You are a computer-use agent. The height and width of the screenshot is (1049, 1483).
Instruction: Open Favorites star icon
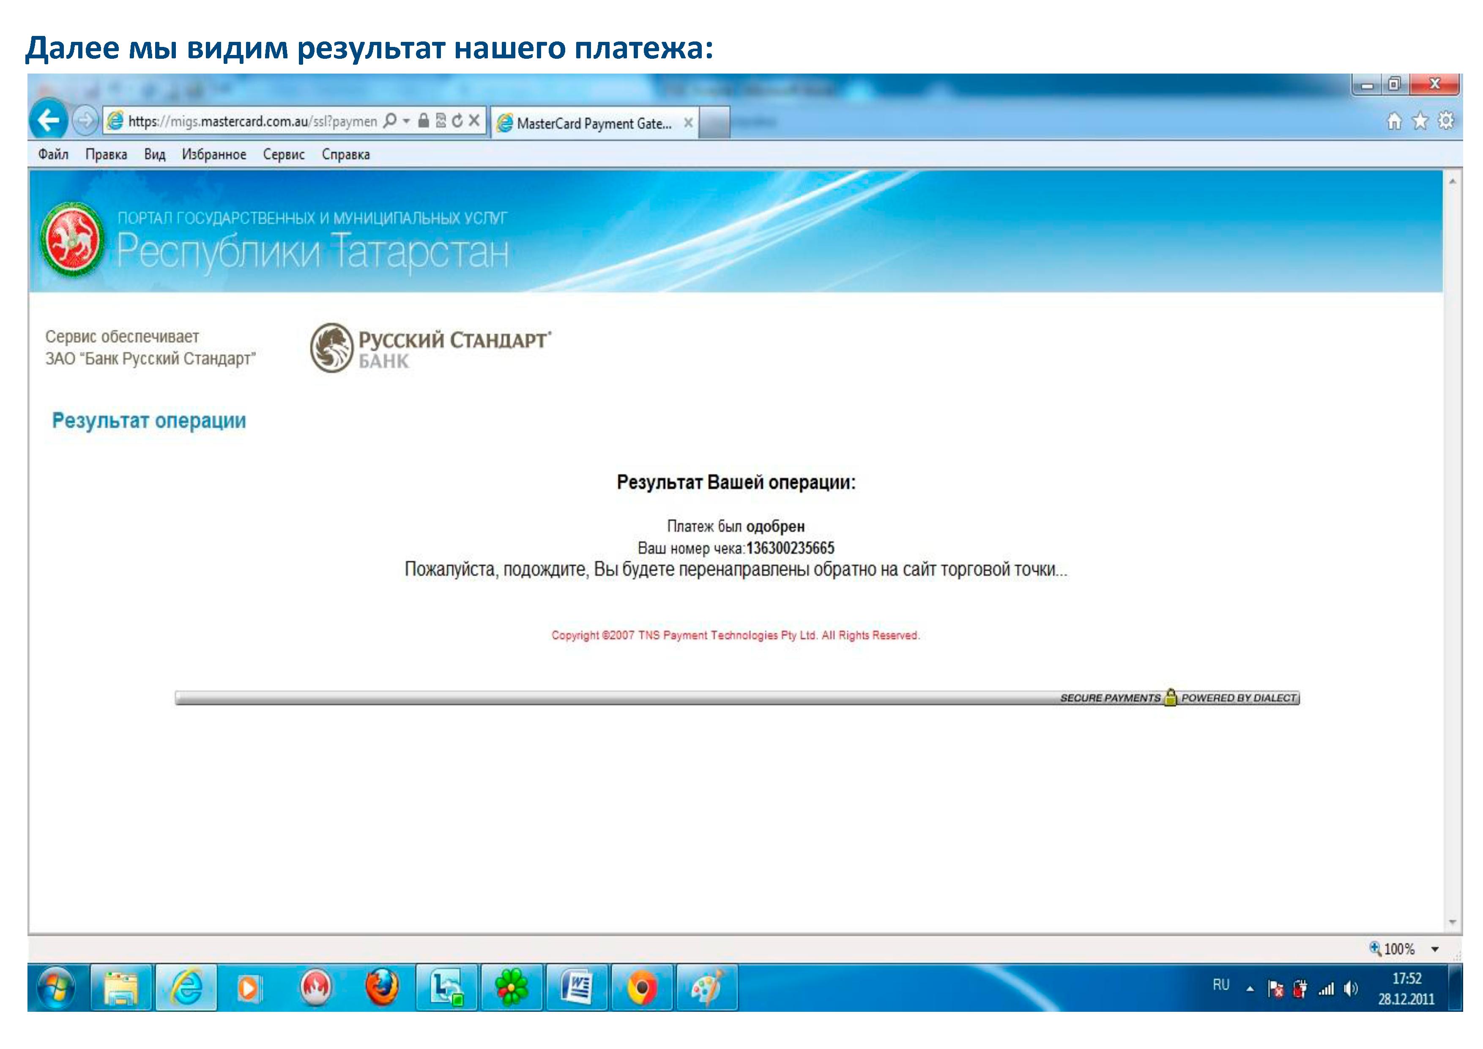[x=1420, y=121]
